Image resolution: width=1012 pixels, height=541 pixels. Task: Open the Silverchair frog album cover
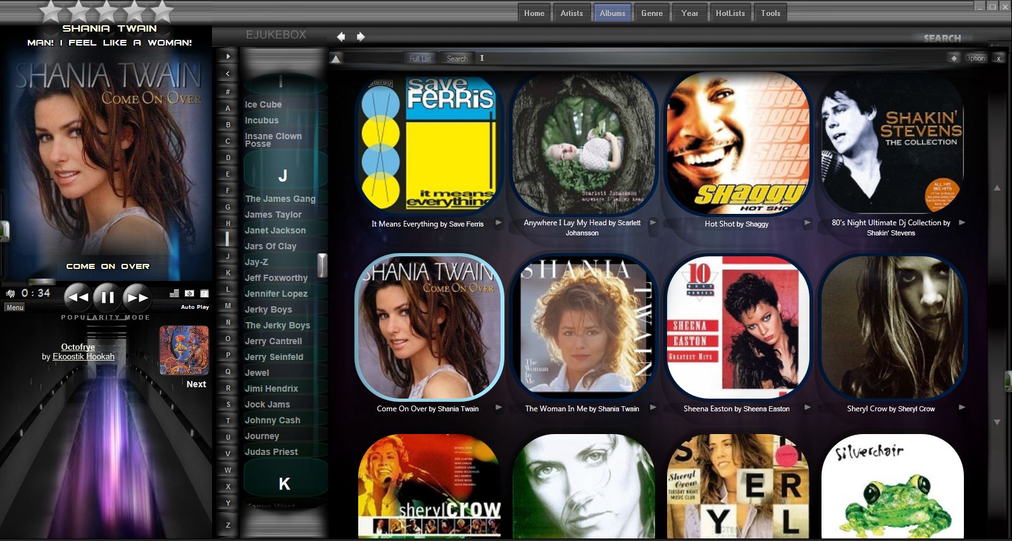tap(891, 486)
